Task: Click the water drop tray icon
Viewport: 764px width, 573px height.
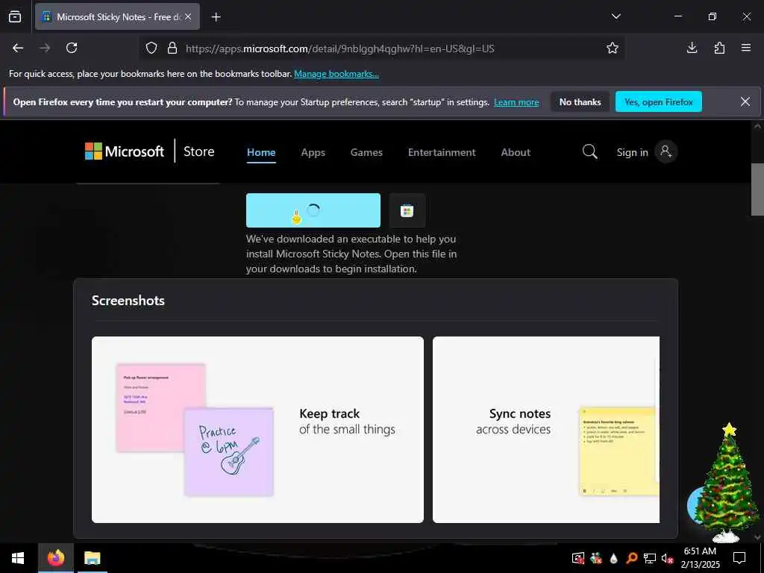Action: point(613,558)
